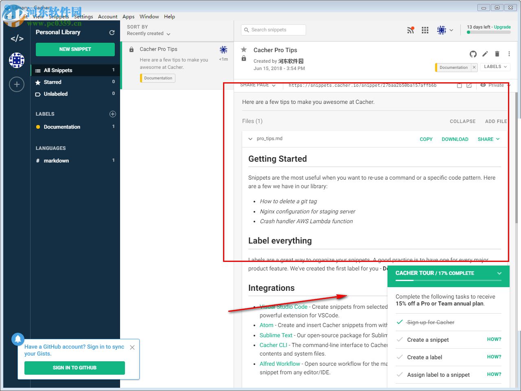Click the ADD FILE button
The image size is (521, 391).
click(496, 121)
